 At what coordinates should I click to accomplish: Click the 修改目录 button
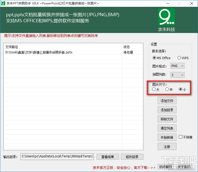point(132,157)
